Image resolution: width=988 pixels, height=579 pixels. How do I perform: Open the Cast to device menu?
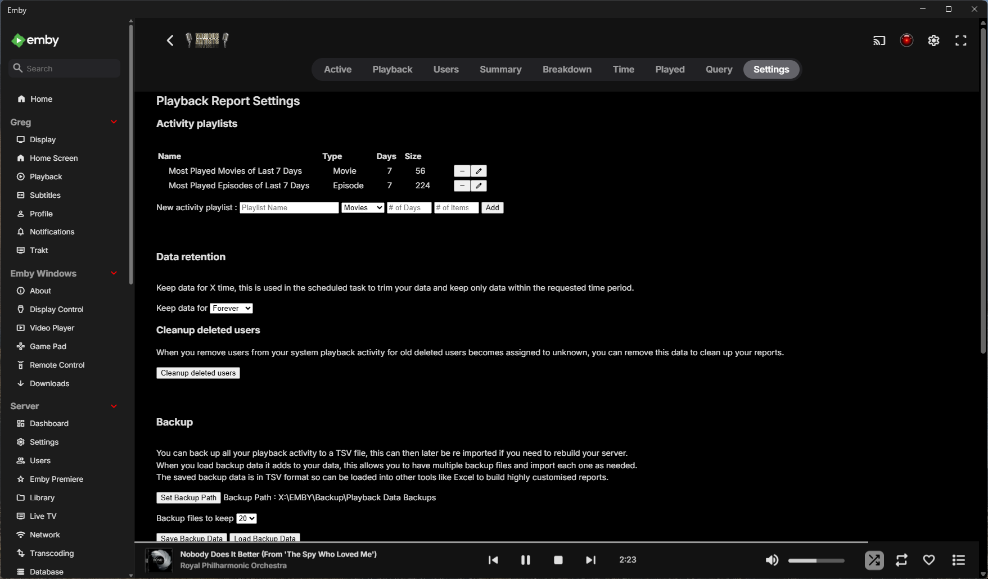click(879, 40)
